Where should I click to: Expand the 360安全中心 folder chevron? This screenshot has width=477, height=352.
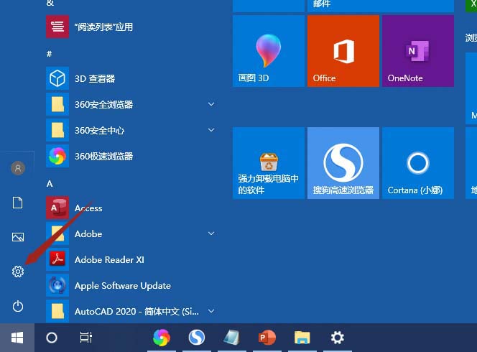(211, 130)
